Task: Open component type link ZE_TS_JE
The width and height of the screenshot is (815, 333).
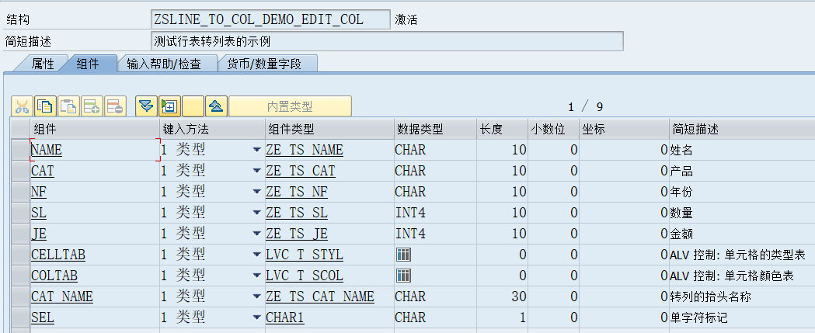Action: point(296,234)
